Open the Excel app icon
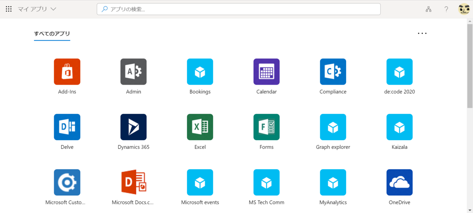Viewport: 473px width, 213px height. 200,127
